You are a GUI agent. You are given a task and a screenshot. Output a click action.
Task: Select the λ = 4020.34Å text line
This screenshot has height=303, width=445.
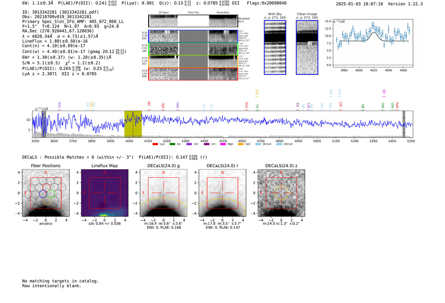pos(60,36)
